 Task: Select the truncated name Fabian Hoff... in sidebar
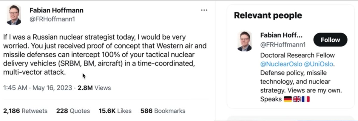pyautogui.click(x=281, y=35)
